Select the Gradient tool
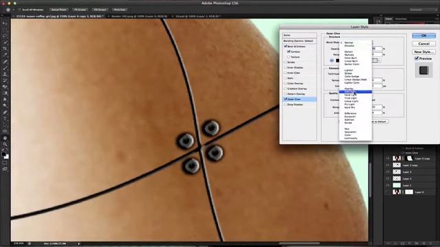 pos(5,93)
